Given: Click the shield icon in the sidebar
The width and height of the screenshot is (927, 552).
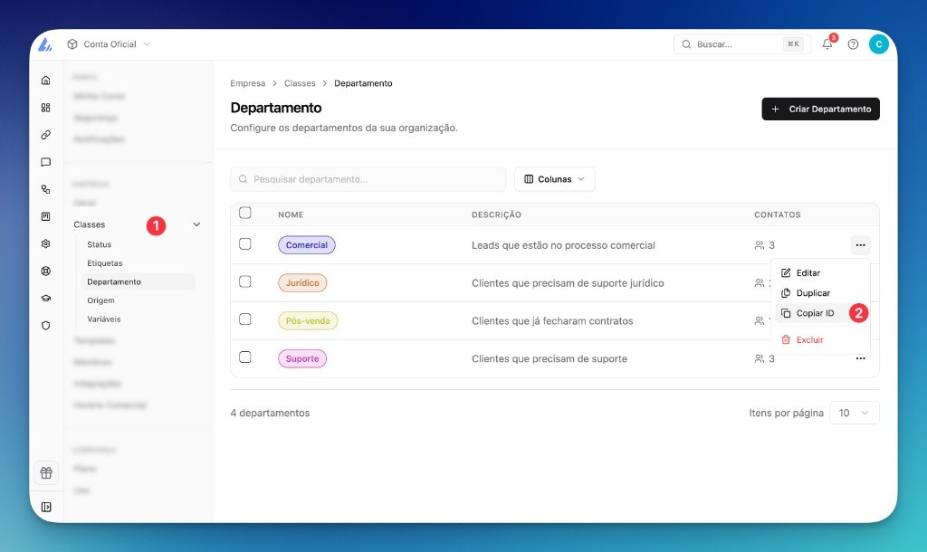Looking at the screenshot, I should click(x=45, y=326).
